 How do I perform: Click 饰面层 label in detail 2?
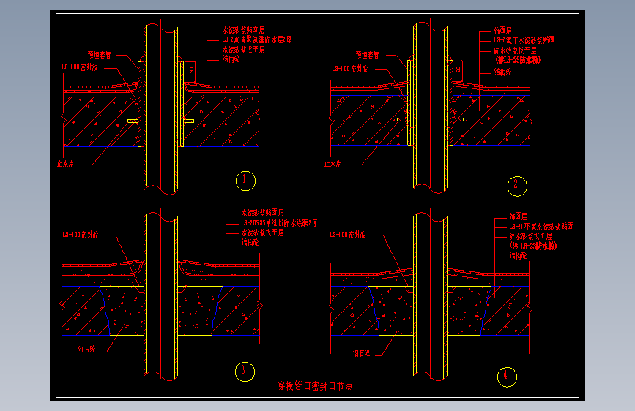pyautogui.click(x=502, y=30)
